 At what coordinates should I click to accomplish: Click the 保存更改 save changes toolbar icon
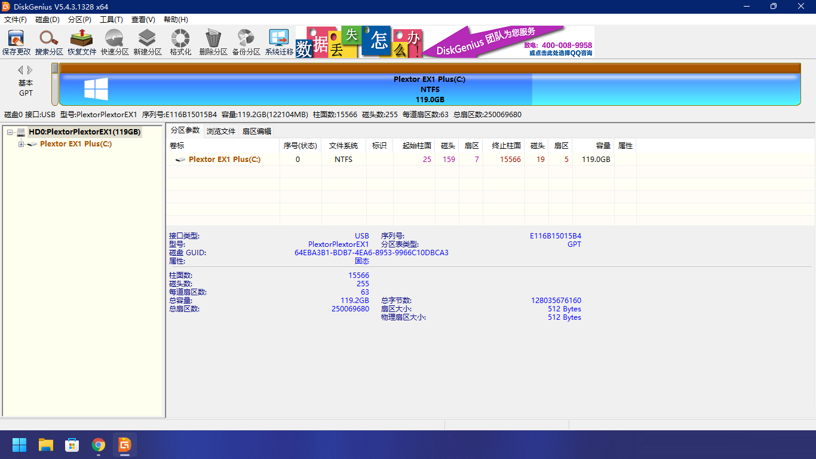point(16,42)
